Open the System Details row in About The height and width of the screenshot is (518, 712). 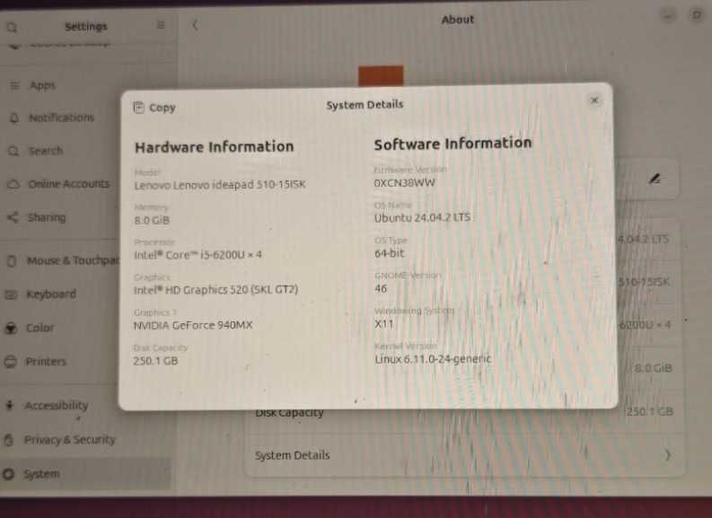pyautogui.click(x=464, y=455)
